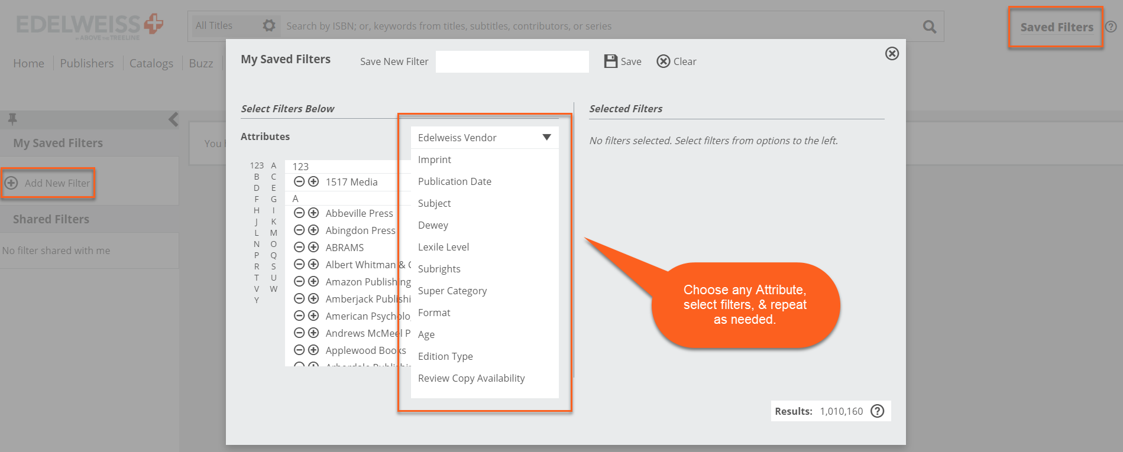Screen dimensions: 1123x452
Task: Exclude Amazon Publishing with minus icon
Action: tap(299, 281)
